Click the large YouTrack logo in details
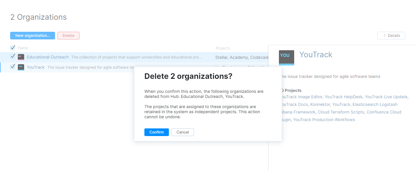Viewport: 416px width, 171px height. pyautogui.click(x=286, y=58)
